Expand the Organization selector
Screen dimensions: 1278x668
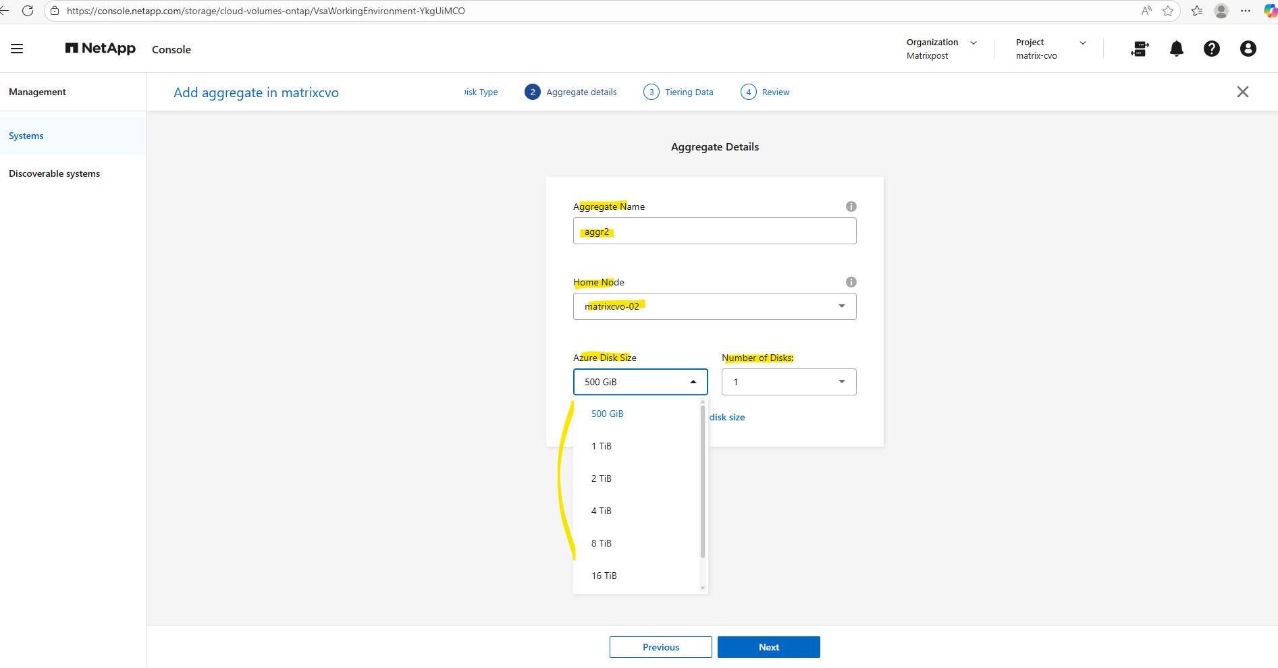[x=942, y=49]
